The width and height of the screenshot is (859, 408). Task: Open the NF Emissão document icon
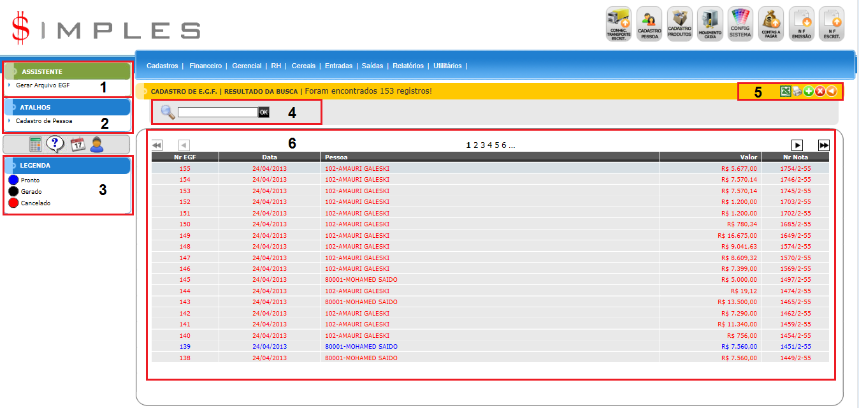click(x=801, y=24)
